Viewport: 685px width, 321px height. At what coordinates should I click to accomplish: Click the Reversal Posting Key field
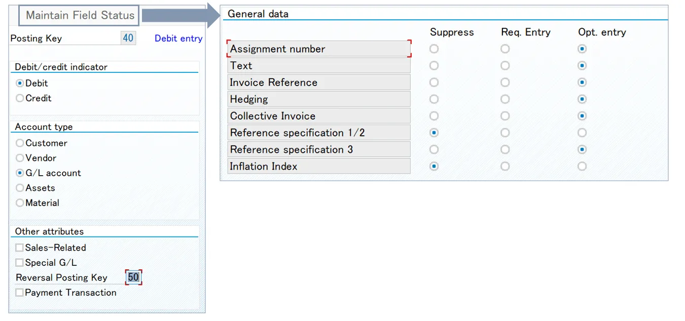133,277
